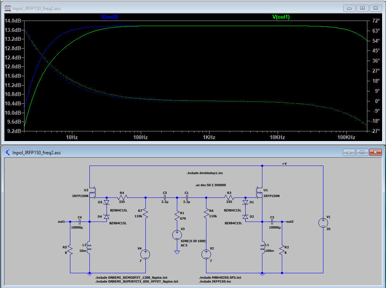386x288 pixels.
Task: Click the 72° phase axis label
Action: 376,21
